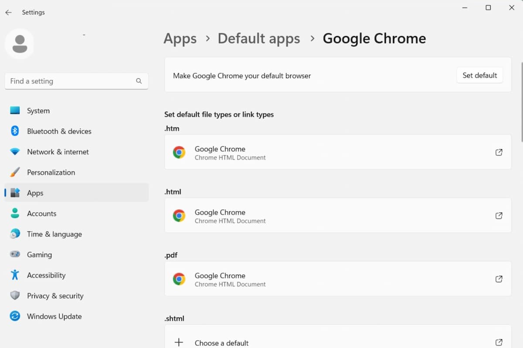Go to Accessibility settings

point(77,275)
